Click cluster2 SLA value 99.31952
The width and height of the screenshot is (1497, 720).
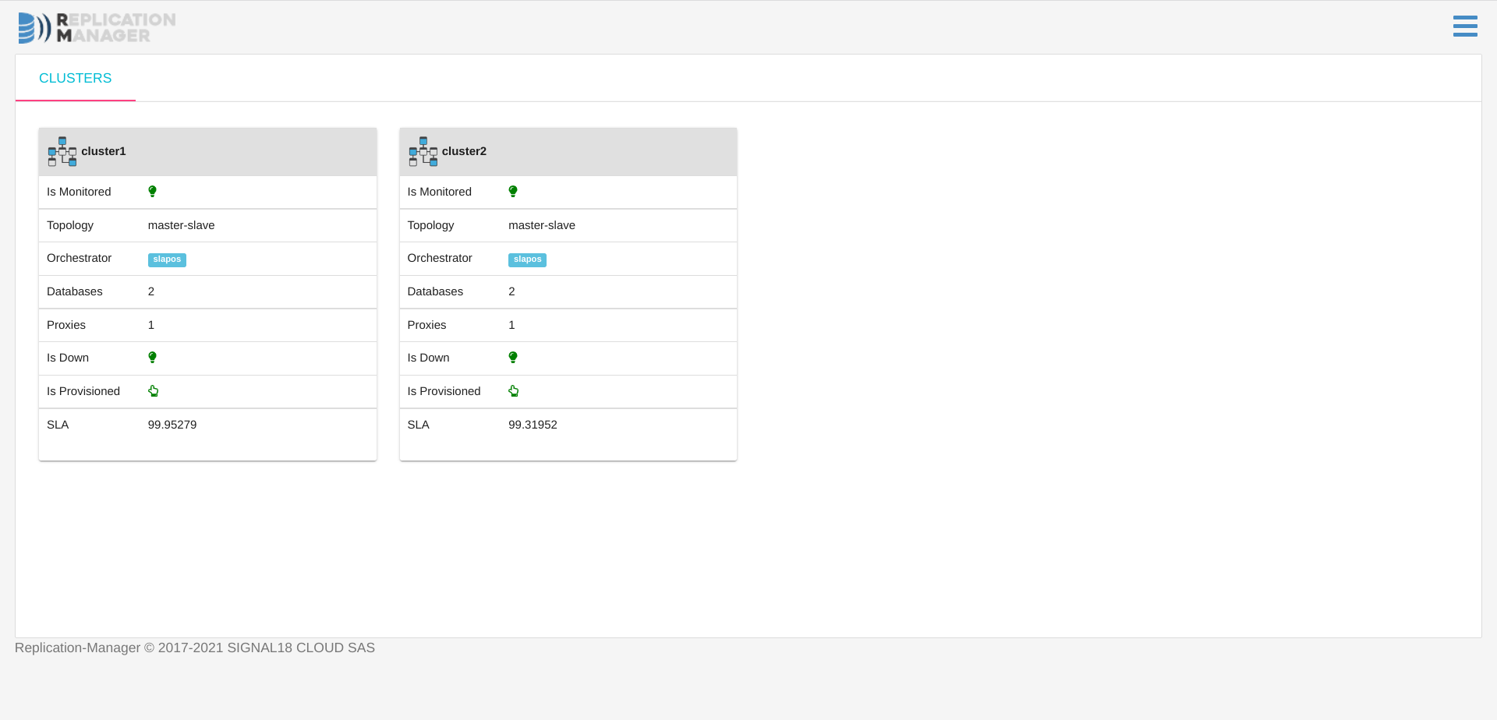(533, 425)
